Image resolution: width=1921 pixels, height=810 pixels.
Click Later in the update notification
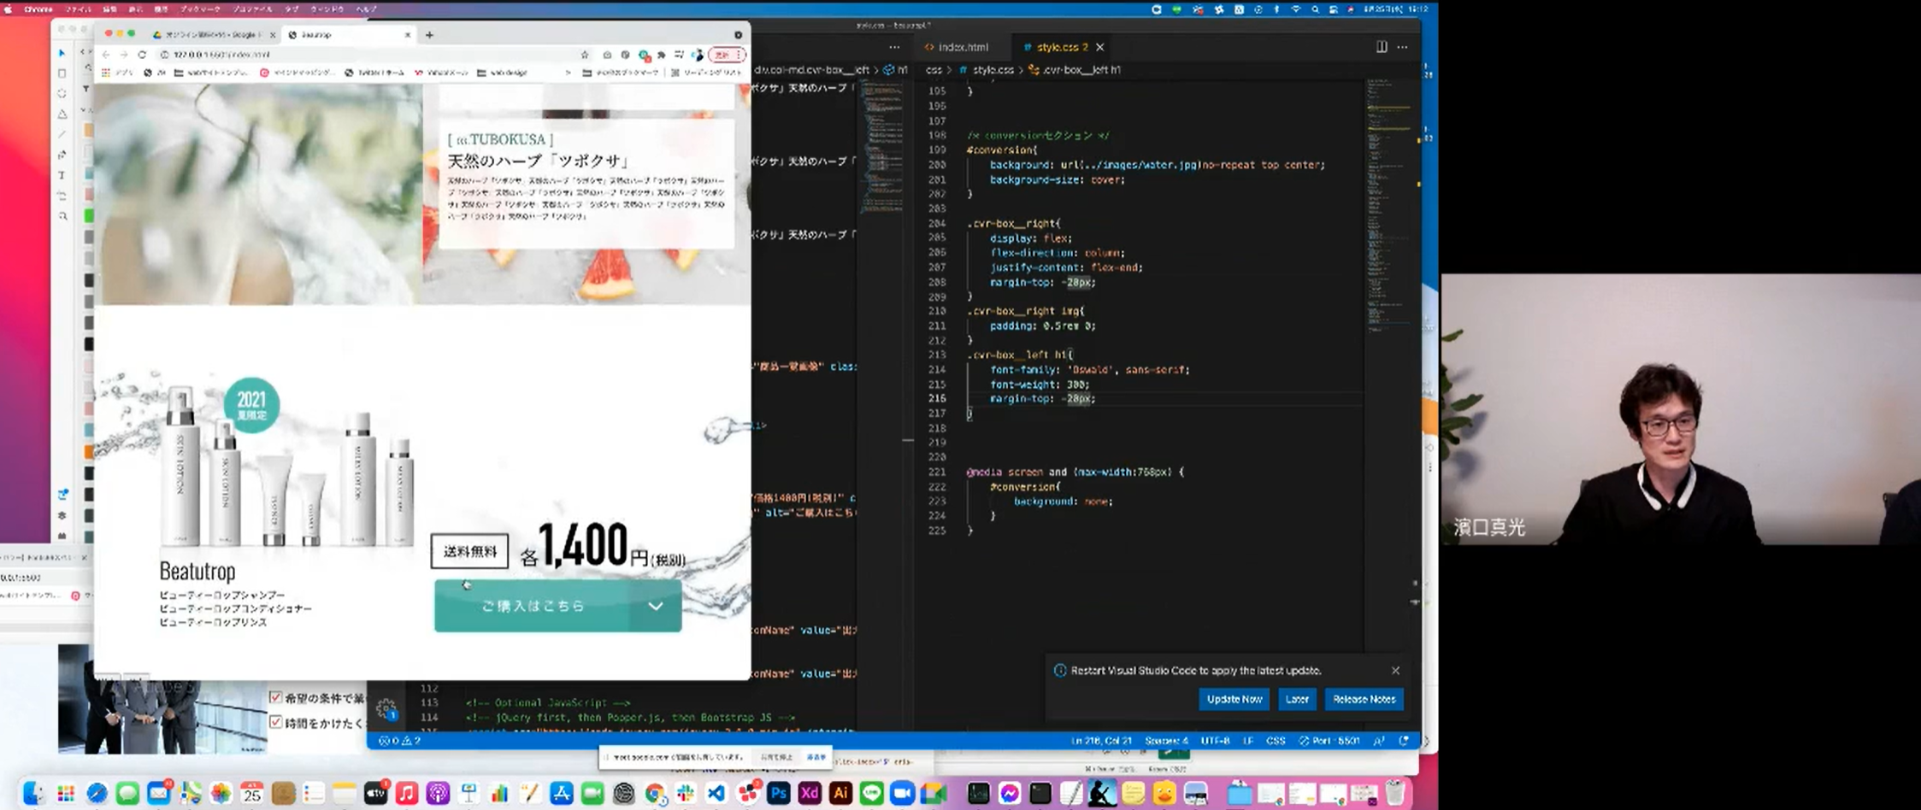pos(1297,699)
